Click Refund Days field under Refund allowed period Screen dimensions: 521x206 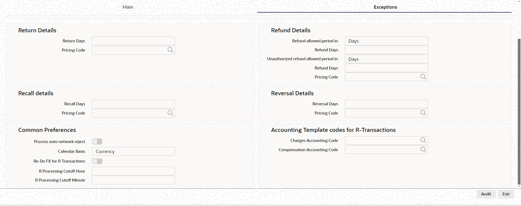386,50
